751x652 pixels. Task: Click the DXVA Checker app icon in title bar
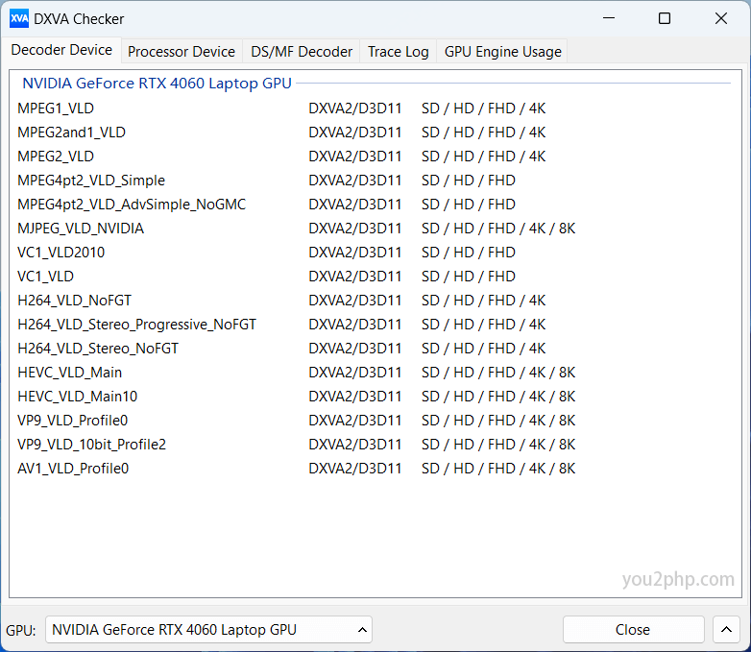click(x=18, y=18)
